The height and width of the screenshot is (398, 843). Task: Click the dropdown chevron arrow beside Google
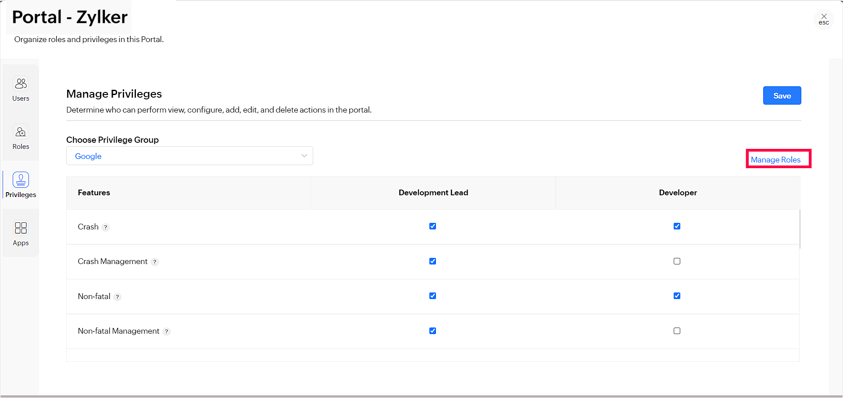(x=304, y=156)
